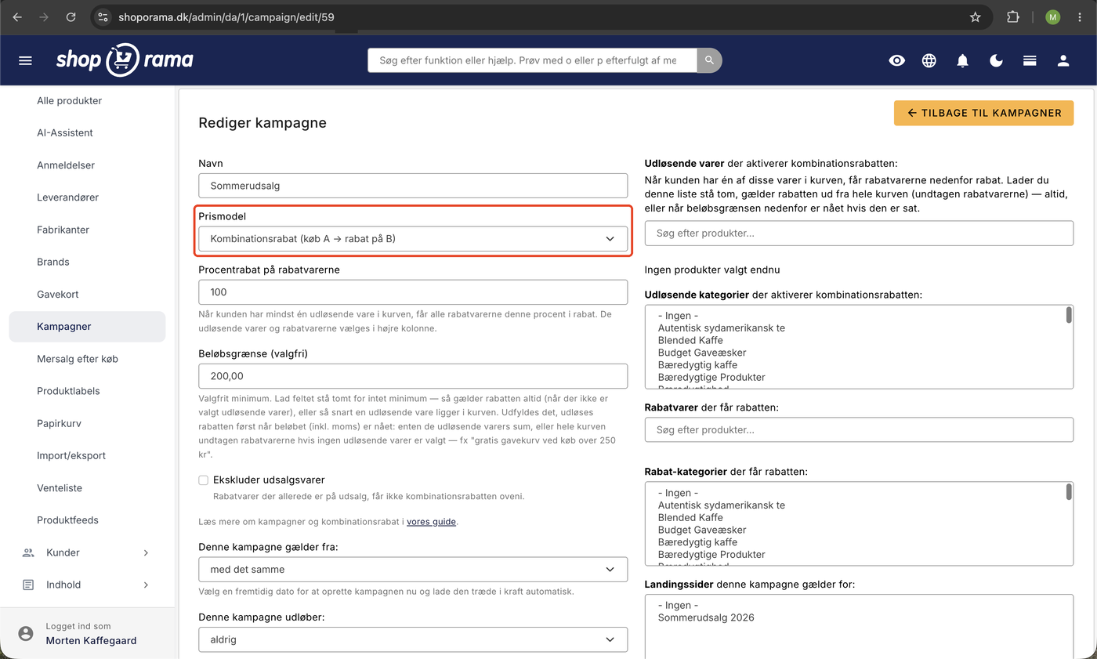Click the user account icon
Viewport: 1097px width, 659px height.
coord(1063,60)
